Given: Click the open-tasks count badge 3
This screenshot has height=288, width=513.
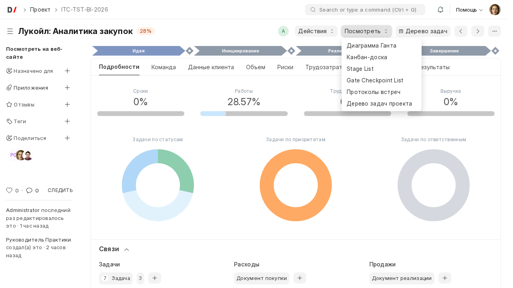Looking at the screenshot, I should pyautogui.click(x=140, y=278).
